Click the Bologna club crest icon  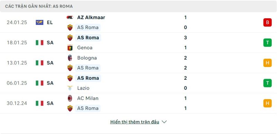click(70, 58)
